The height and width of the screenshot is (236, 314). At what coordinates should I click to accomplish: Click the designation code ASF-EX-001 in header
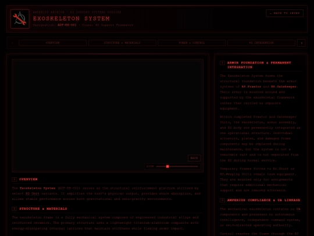[x=67, y=25]
